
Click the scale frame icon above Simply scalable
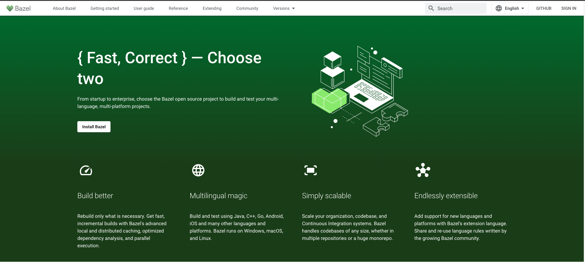(x=311, y=170)
